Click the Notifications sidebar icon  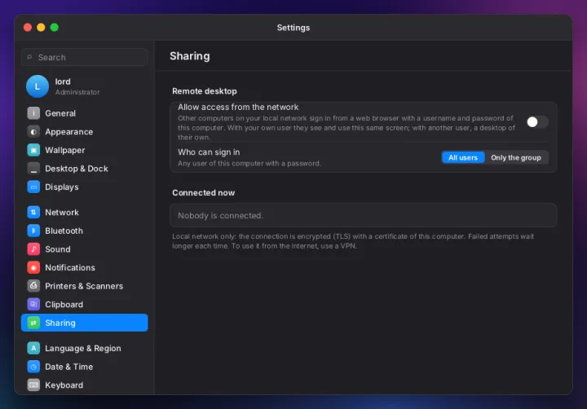(33, 267)
